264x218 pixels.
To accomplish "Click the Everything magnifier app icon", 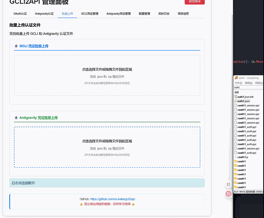I will pos(236,78).
